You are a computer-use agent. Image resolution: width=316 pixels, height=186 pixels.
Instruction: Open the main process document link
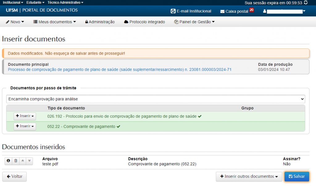(x=119, y=69)
